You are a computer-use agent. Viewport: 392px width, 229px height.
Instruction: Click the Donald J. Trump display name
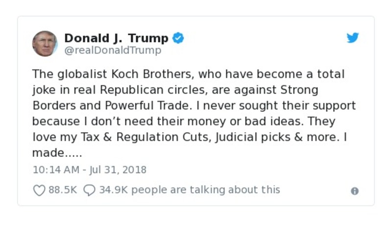[116, 38]
